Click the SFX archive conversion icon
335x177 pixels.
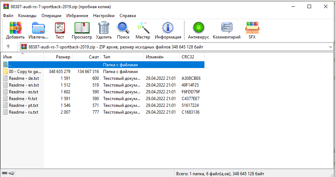pyautogui.click(x=252, y=28)
